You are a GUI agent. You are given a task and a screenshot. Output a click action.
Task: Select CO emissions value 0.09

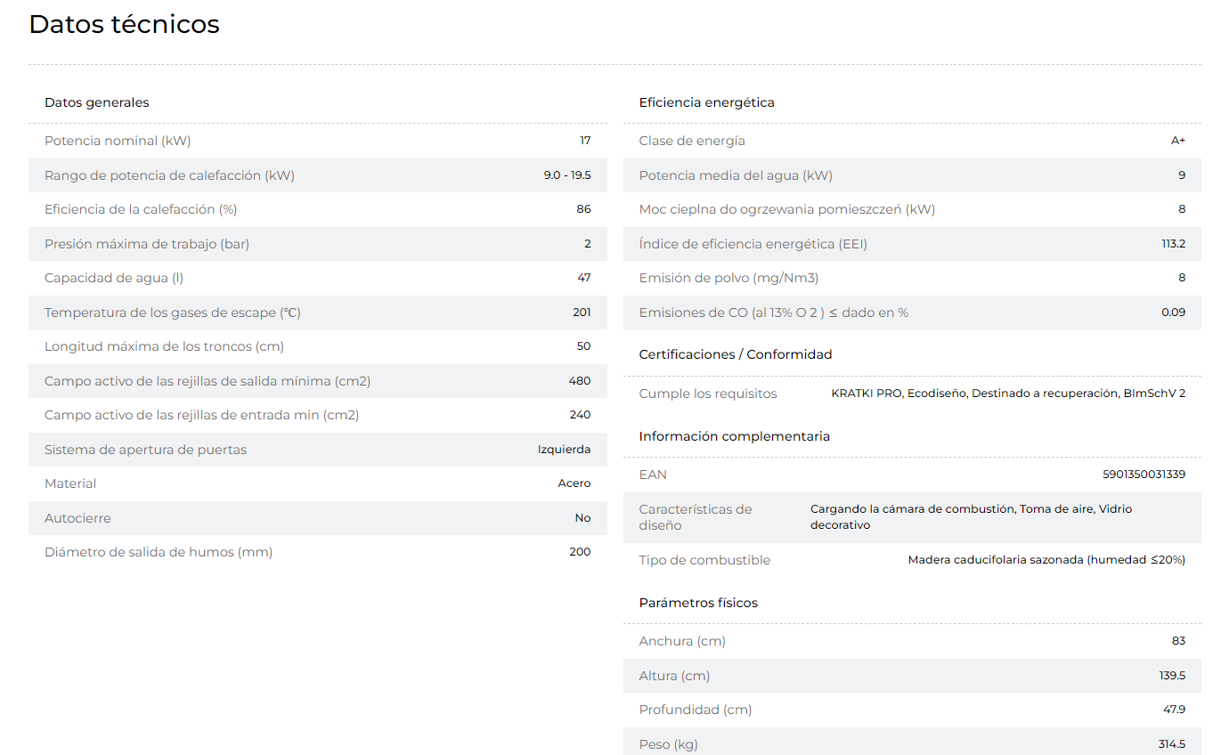pos(1174,313)
